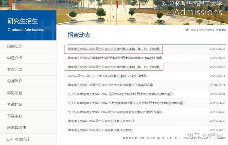Open the 招宣动态 breadcrumb link
Screen dimensions: 228x145
click(x=221, y=30)
